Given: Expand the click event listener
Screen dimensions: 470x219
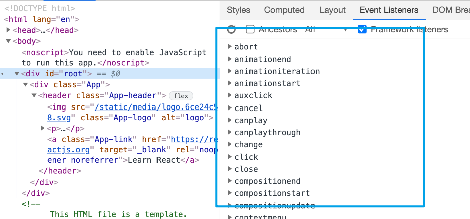Looking at the screenshot, I should point(229,157).
